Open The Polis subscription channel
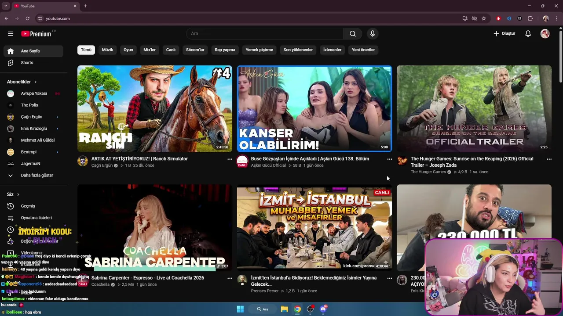Image resolution: width=563 pixels, height=316 pixels. 33,105
